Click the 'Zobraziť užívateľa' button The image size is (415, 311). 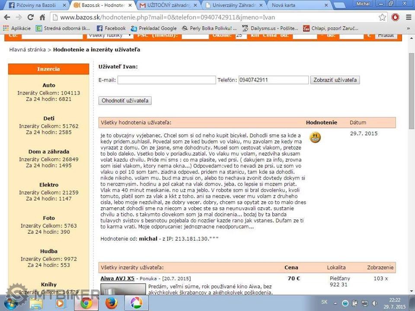coord(335,80)
